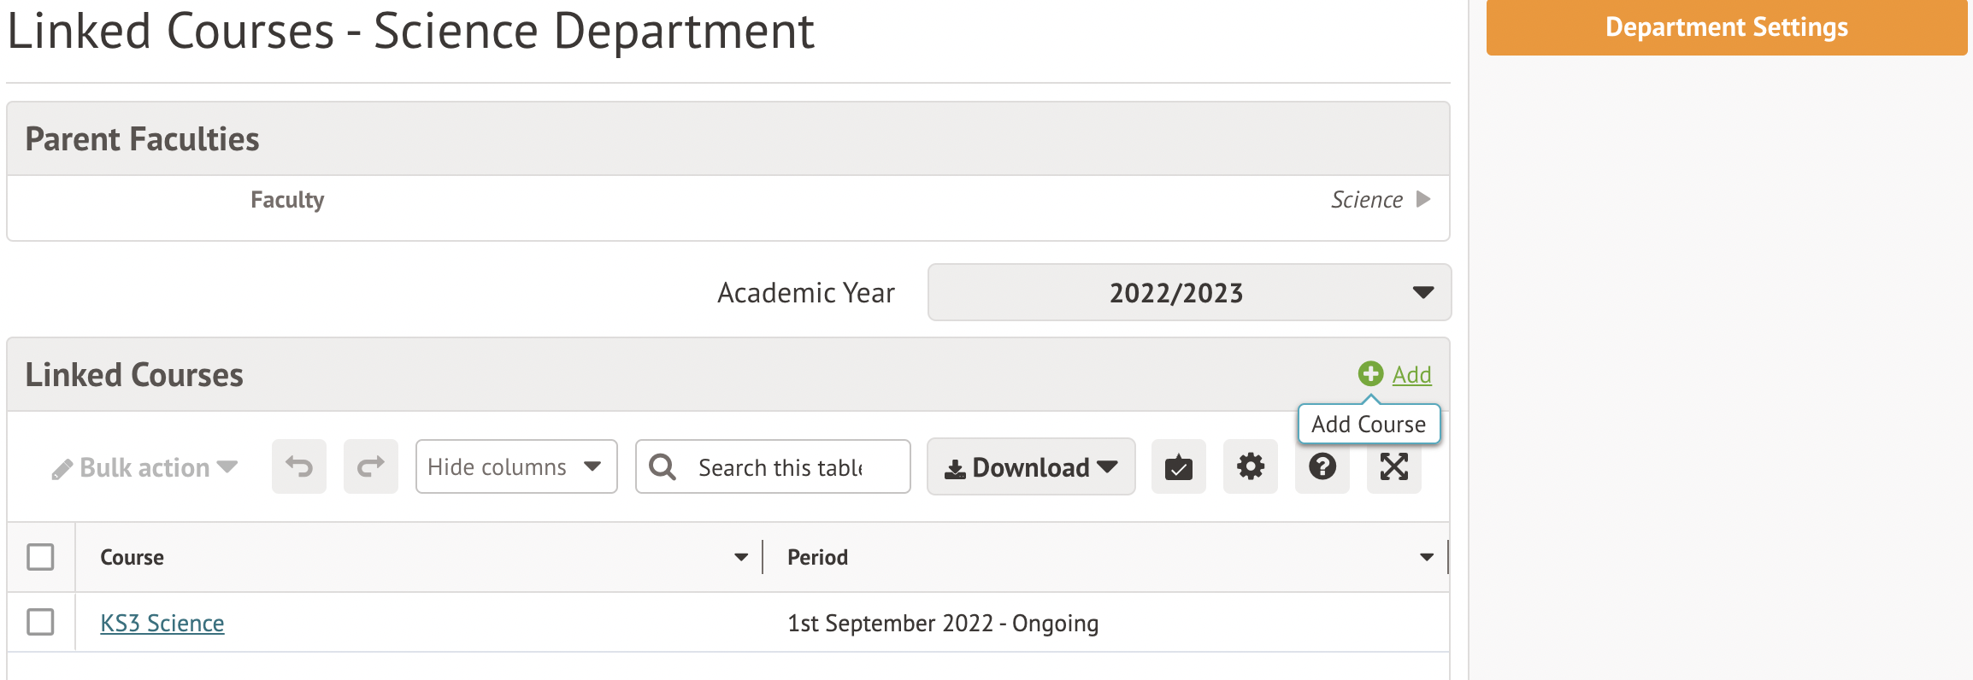Image resolution: width=1973 pixels, height=680 pixels.
Task: Click the help question mark icon
Action: [1322, 466]
